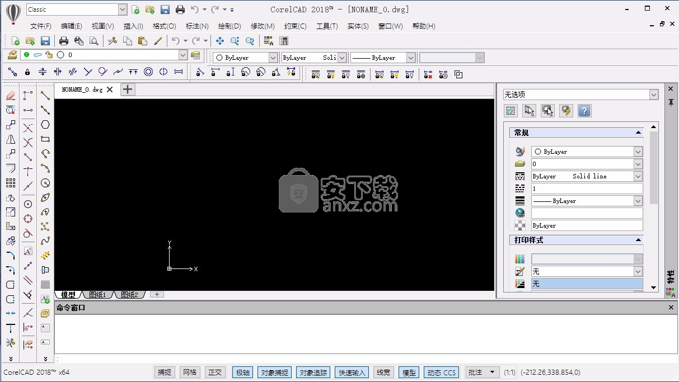
Task: Open Print Preview magnifier icon
Action: pos(93,41)
